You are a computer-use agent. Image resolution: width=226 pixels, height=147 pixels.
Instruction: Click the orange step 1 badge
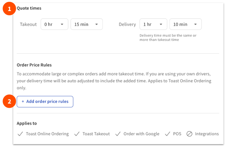point(9,9)
